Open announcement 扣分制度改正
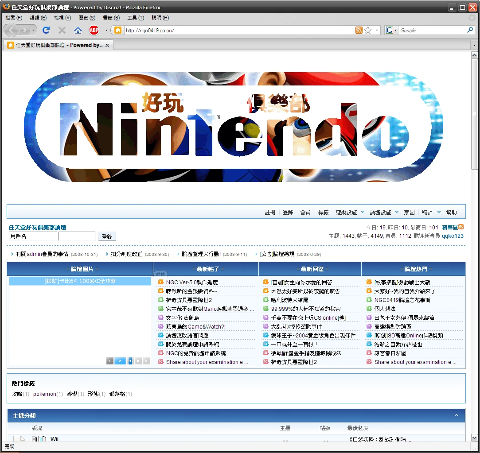Viewport: 480px width, 453px height. click(x=126, y=254)
